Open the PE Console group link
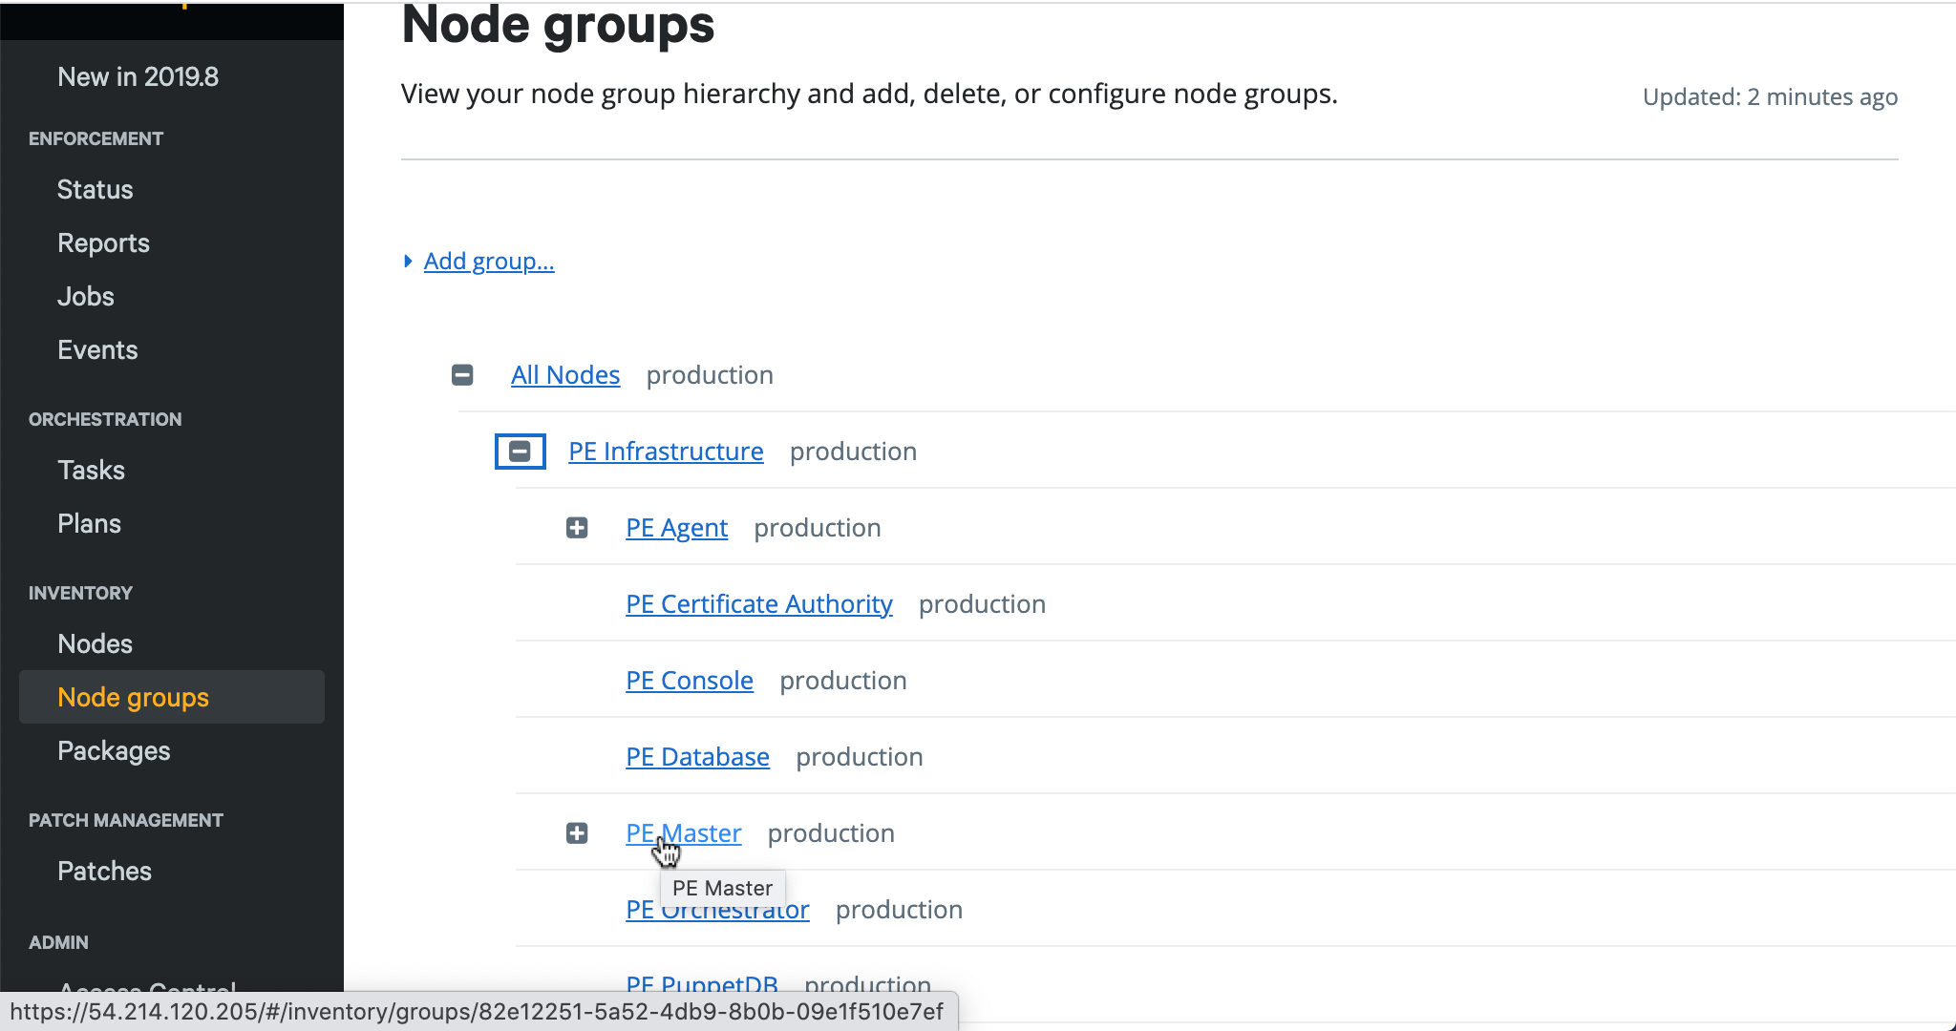 (x=690, y=681)
